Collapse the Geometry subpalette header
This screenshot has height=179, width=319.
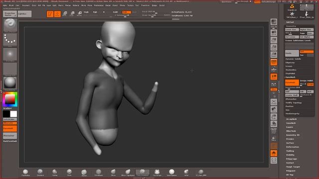point(291,26)
